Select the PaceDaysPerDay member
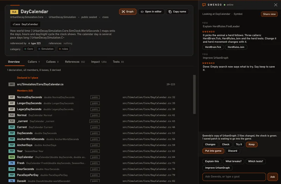Image resolution: width=281 pixels, height=184 pixels. coord(28,175)
